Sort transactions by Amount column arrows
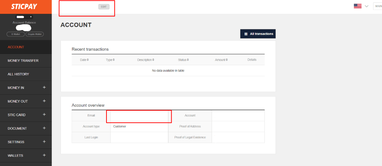 click(227, 60)
